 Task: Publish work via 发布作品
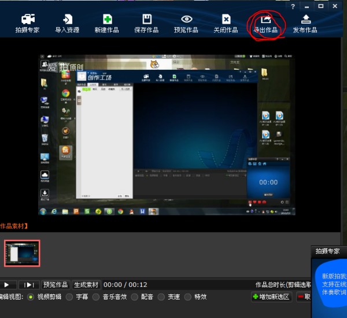point(305,24)
